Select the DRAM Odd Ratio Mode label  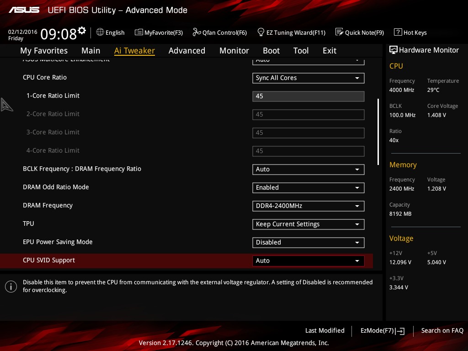(56, 187)
